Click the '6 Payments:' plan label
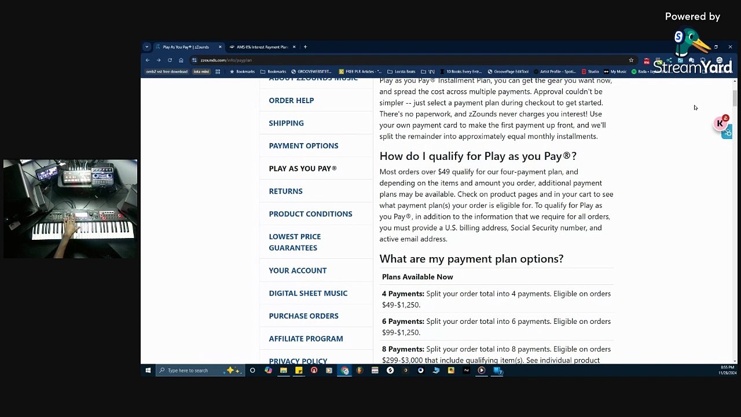Viewport: 741px width, 417px height. pyautogui.click(x=403, y=321)
